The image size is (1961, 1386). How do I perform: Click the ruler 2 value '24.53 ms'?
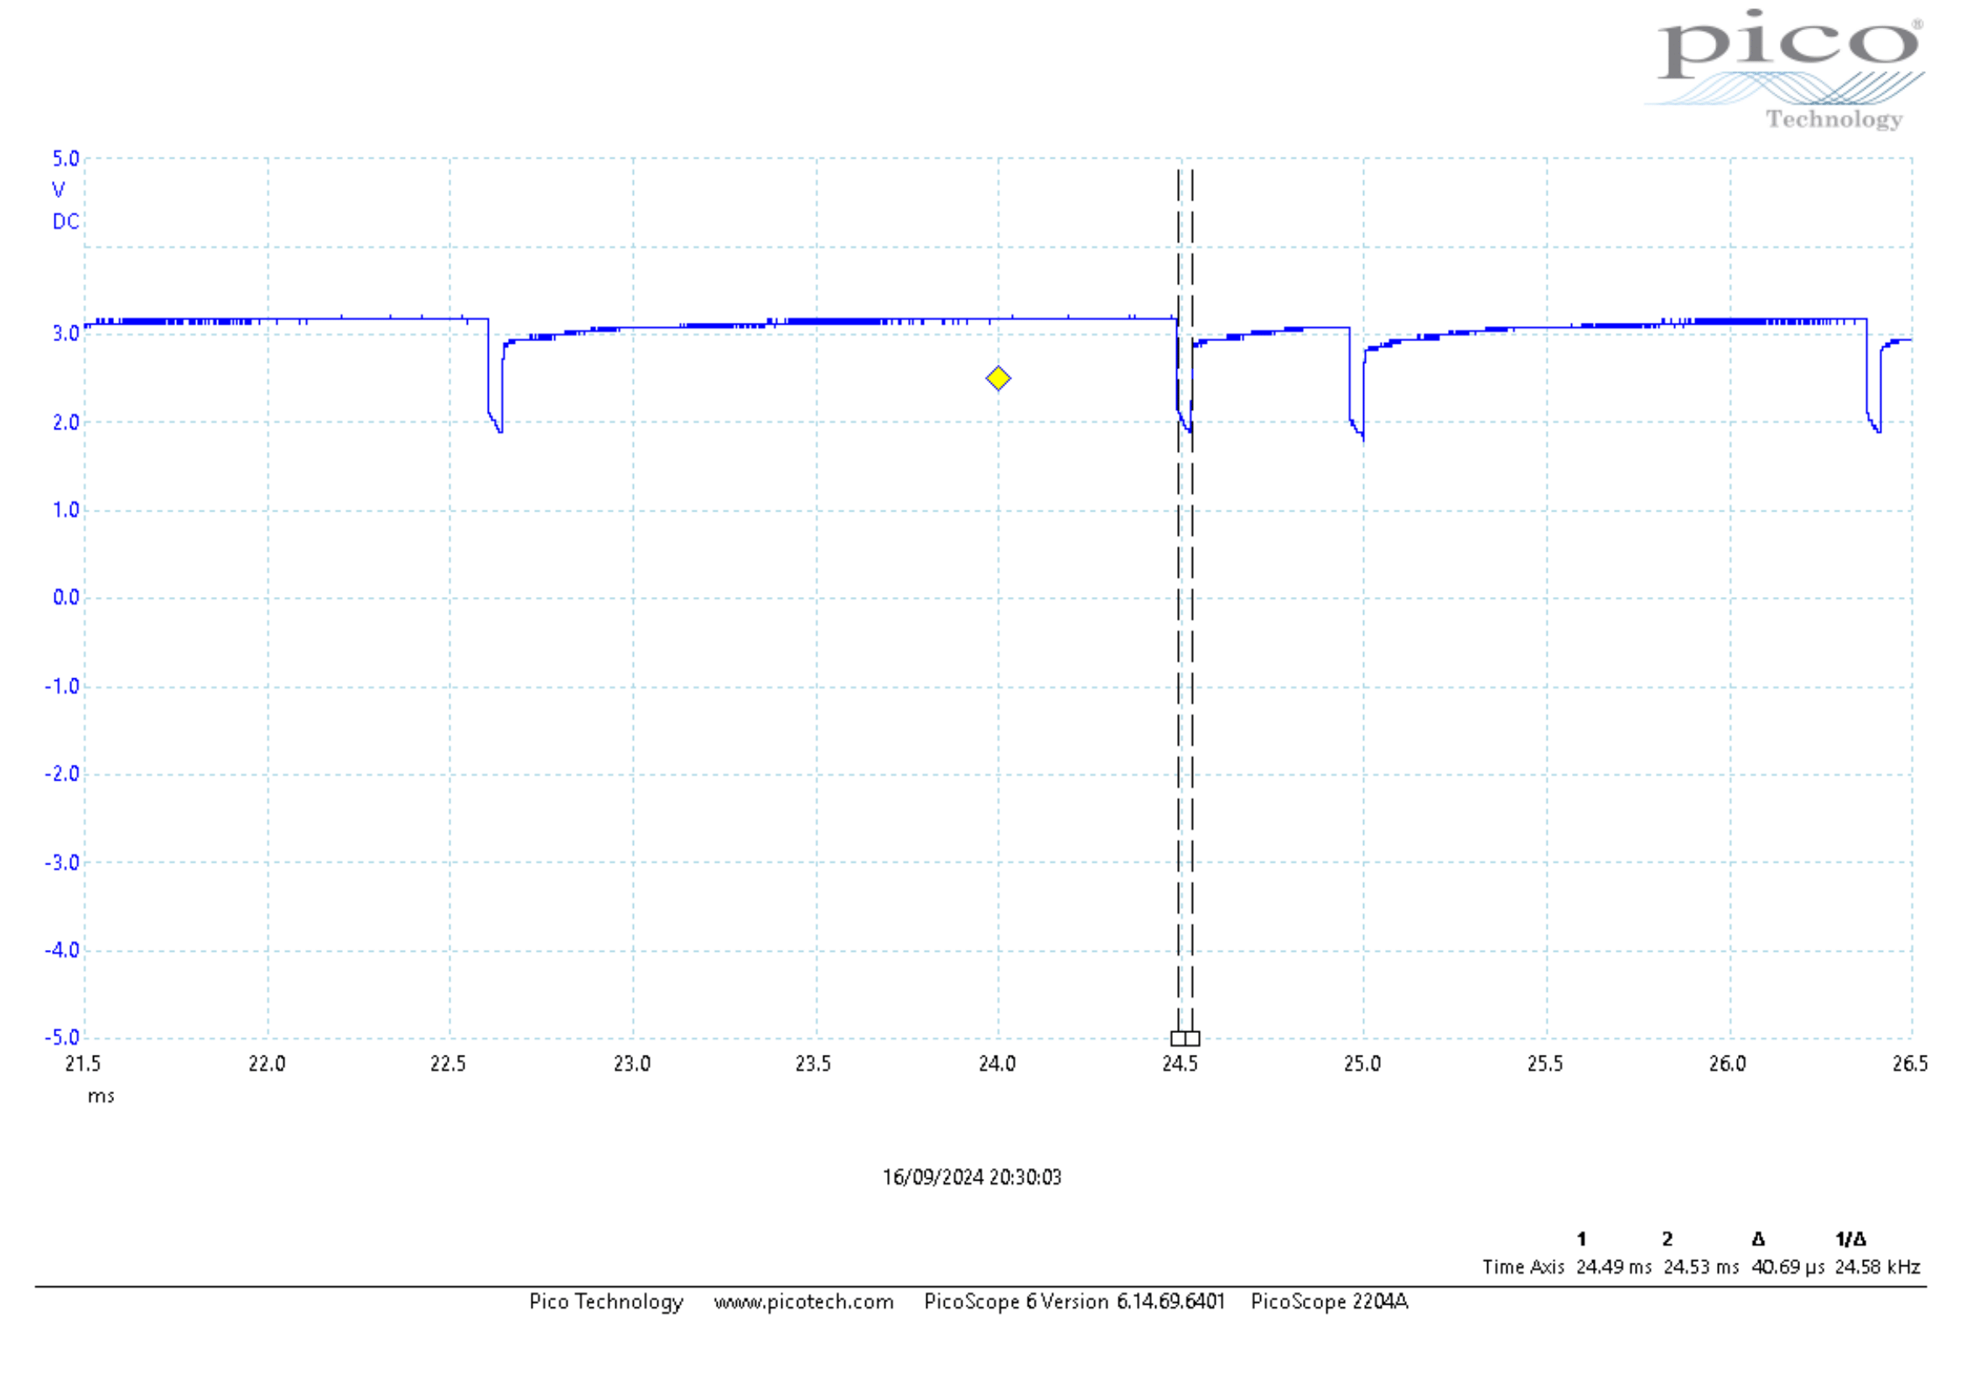[1701, 1267]
